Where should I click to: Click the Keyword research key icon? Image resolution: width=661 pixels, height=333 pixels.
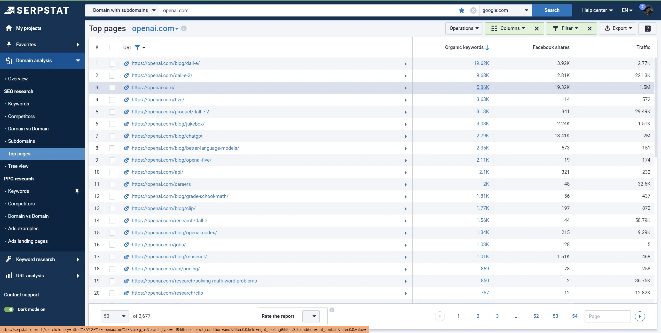(x=9, y=259)
